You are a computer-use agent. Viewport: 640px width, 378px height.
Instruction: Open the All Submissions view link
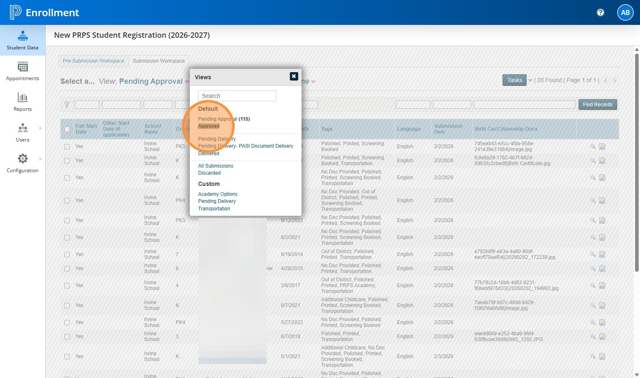point(216,166)
